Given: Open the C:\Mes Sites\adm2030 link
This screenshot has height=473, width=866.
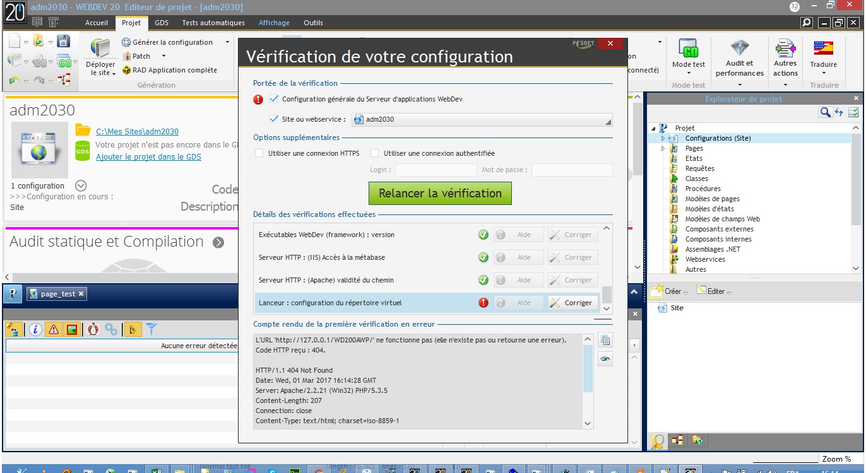Looking at the screenshot, I should 137,132.
